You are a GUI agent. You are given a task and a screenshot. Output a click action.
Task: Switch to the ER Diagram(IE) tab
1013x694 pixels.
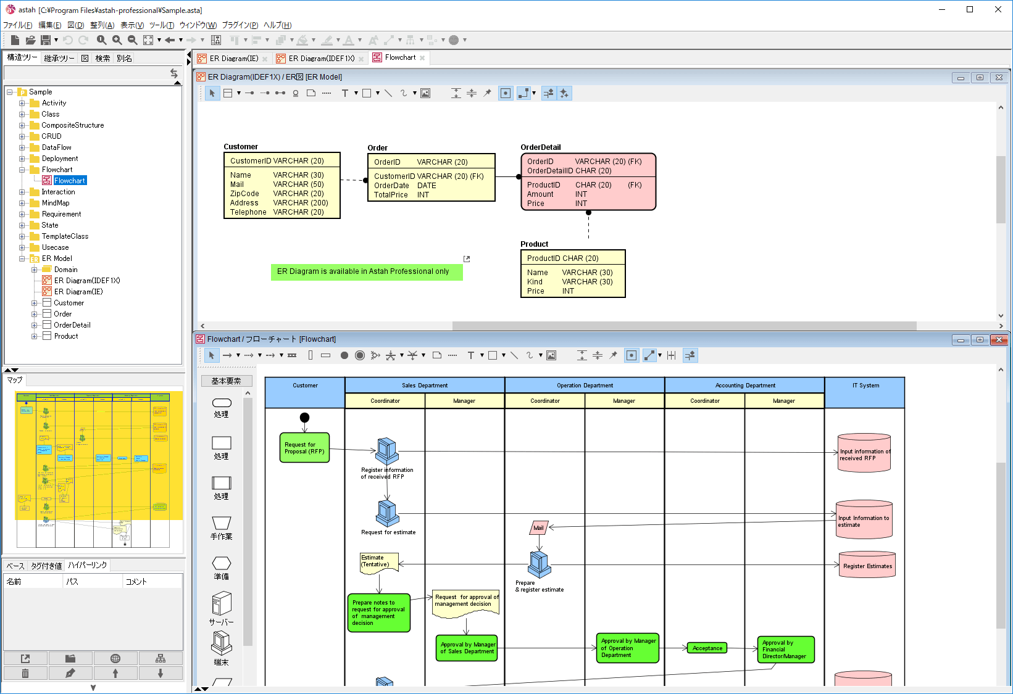[233, 58]
